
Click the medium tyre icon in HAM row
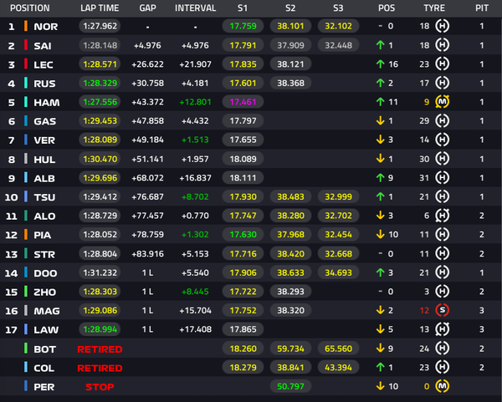[x=442, y=102]
